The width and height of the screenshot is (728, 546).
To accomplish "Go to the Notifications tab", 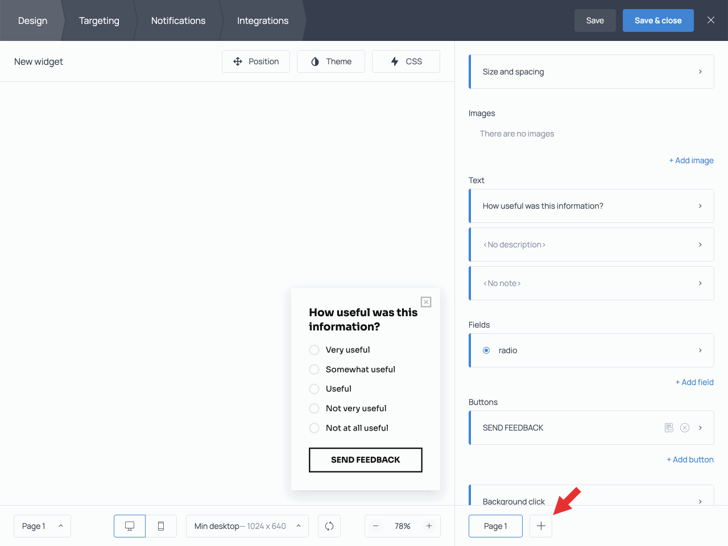I will [x=178, y=20].
